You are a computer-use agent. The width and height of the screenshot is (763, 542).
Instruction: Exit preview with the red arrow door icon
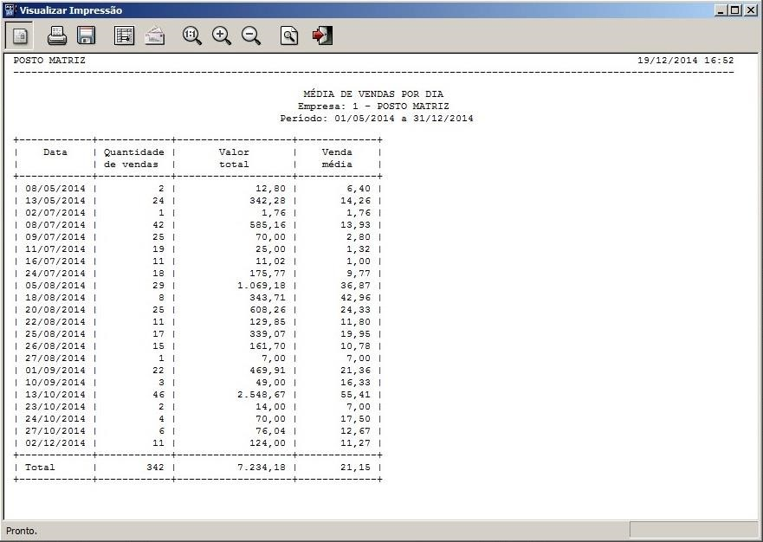(322, 35)
